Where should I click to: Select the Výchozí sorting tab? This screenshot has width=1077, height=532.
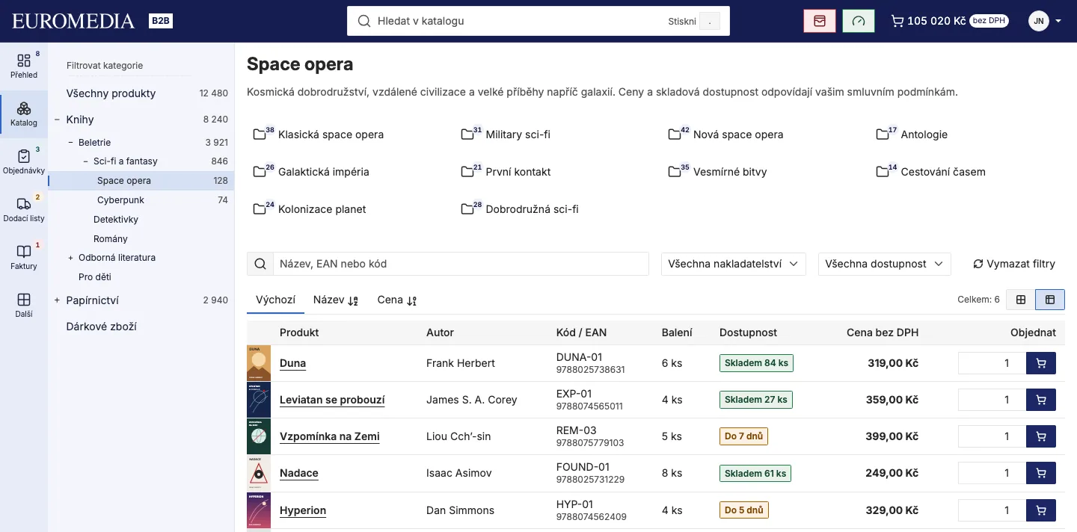(x=276, y=300)
